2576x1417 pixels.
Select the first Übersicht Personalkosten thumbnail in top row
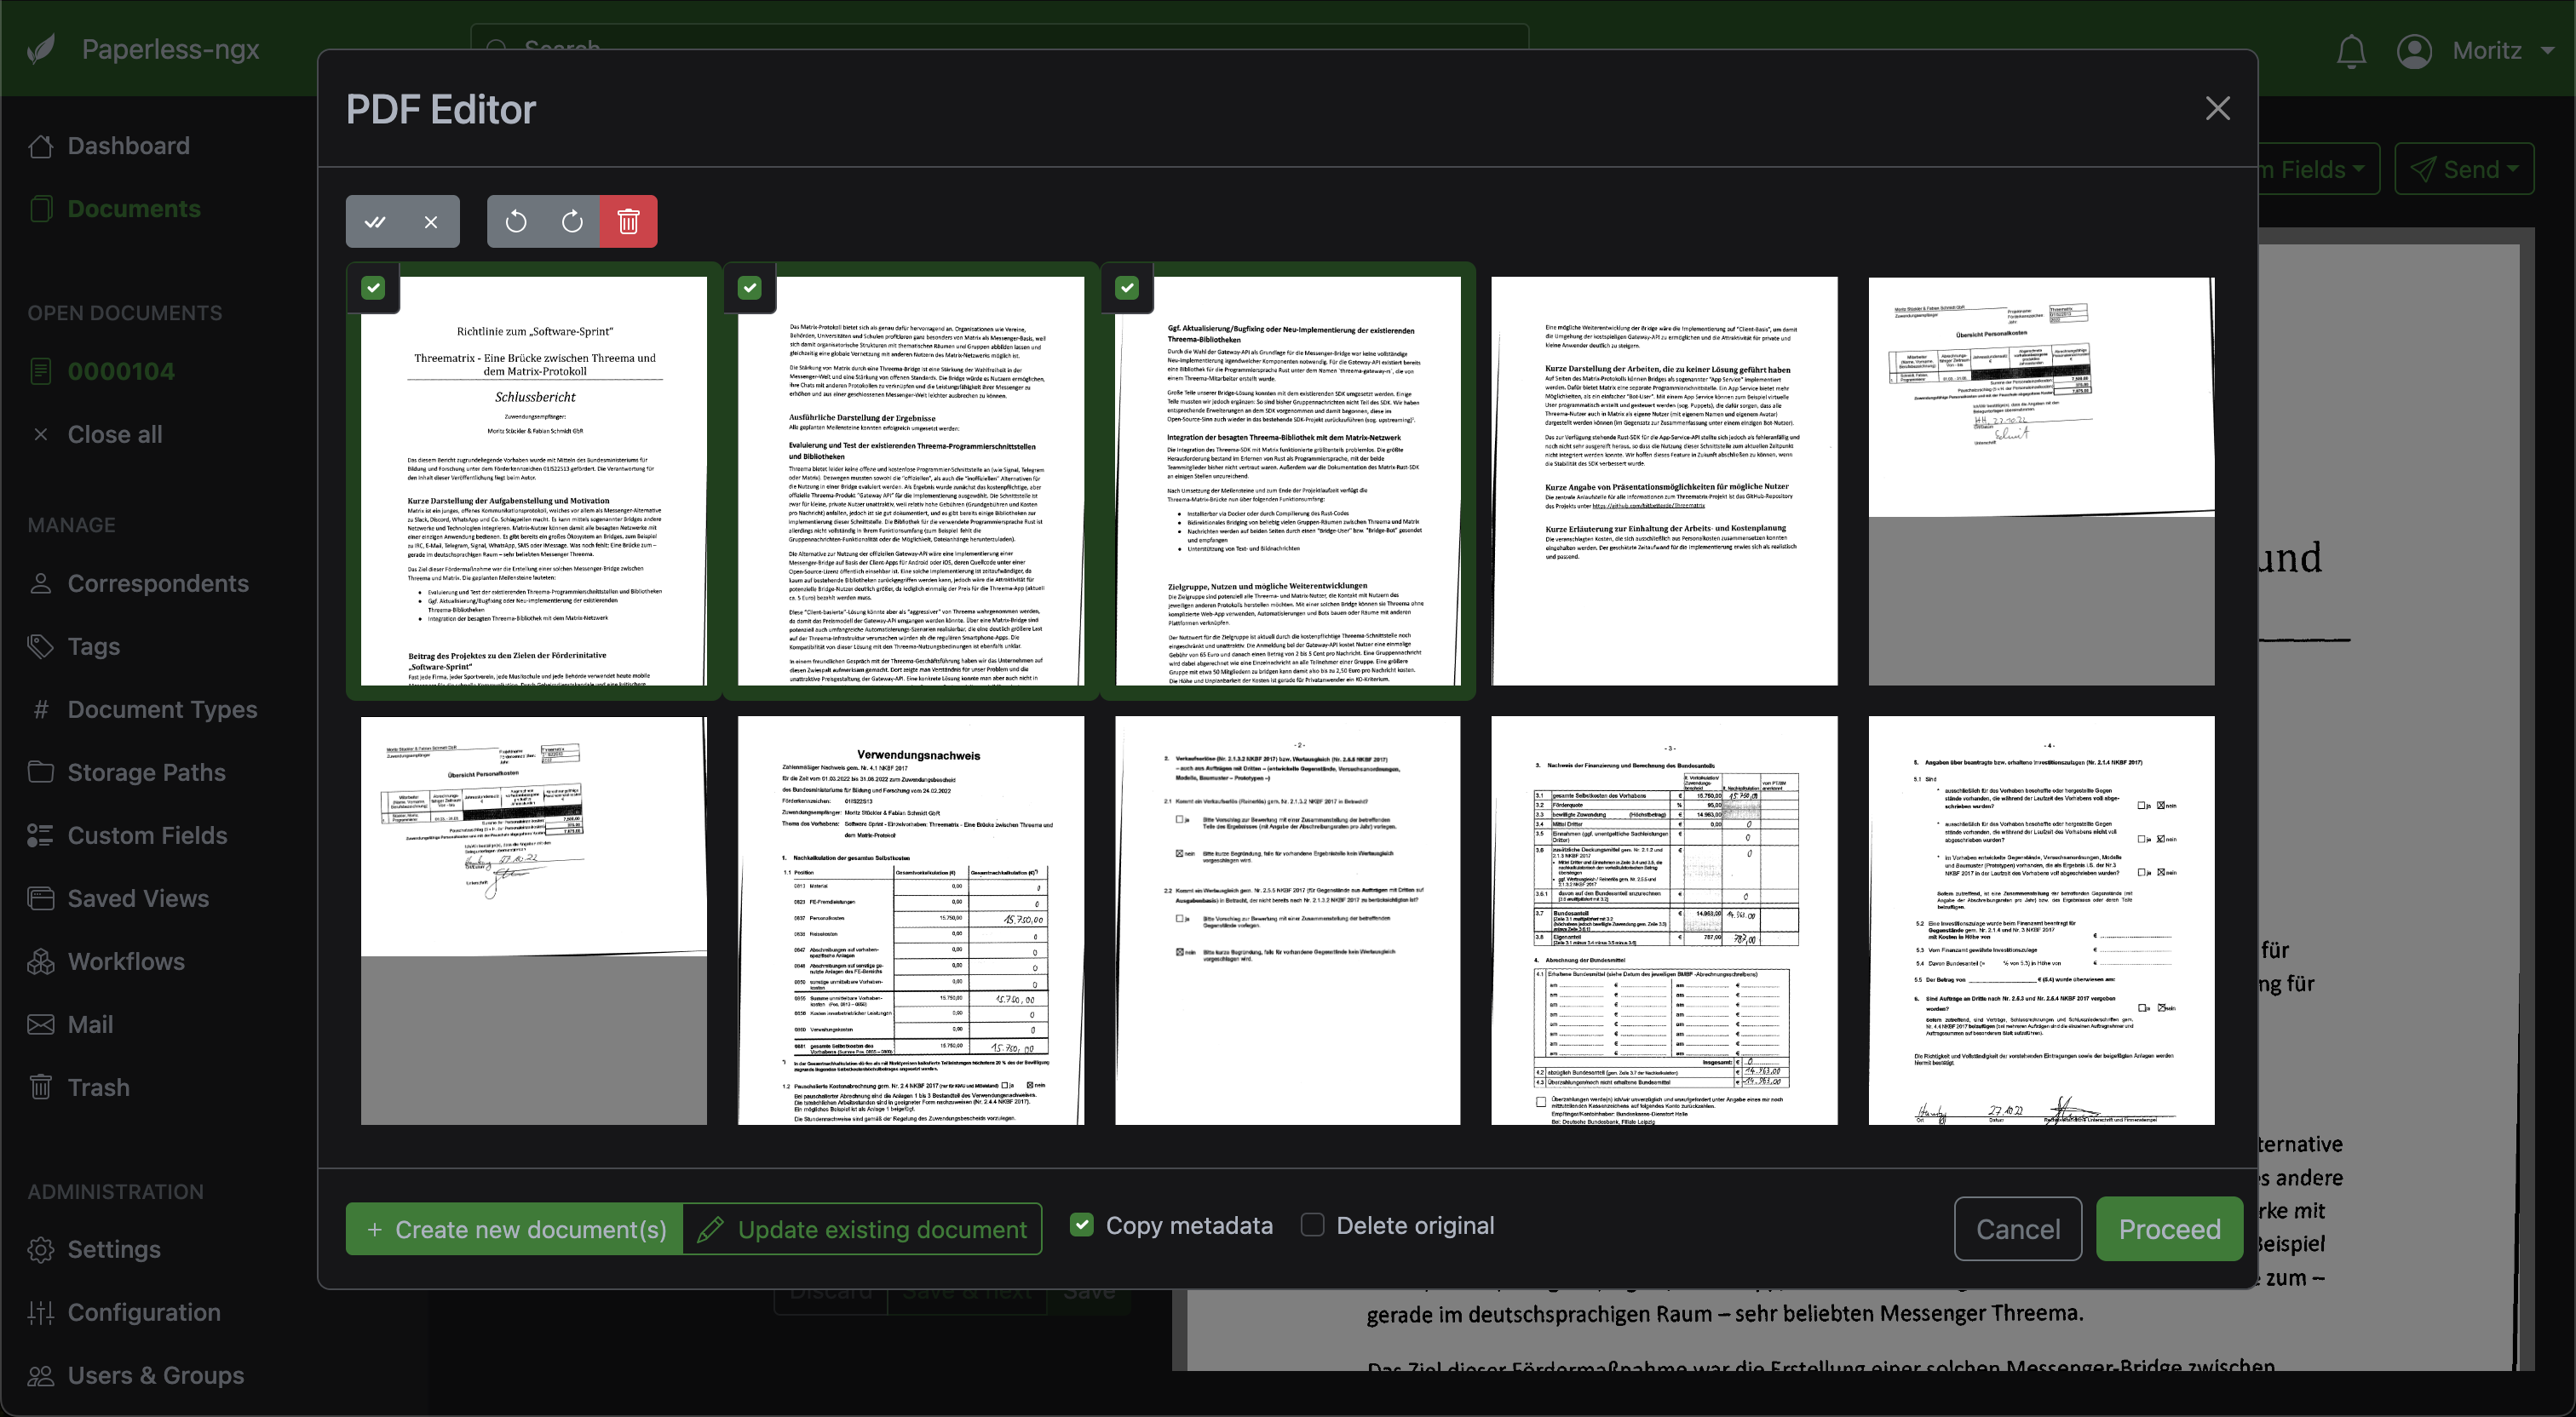click(x=2041, y=481)
